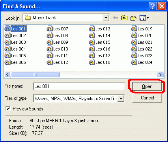The image size is (168, 142).
Task: Create a new folder
Action: pos(134,18)
